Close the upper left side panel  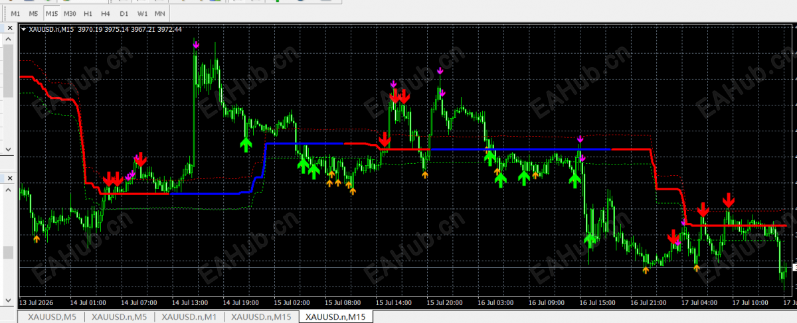pyautogui.click(x=10, y=29)
